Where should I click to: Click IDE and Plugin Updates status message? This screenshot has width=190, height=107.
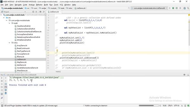[x=31, y=106]
